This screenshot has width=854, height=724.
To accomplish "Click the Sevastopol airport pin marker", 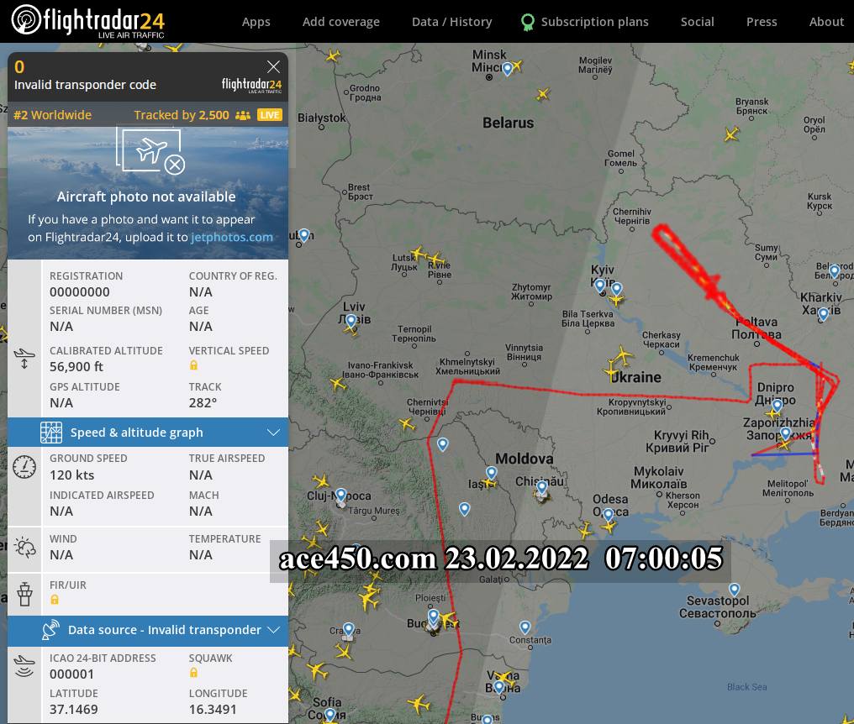I will [x=734, y=590].
